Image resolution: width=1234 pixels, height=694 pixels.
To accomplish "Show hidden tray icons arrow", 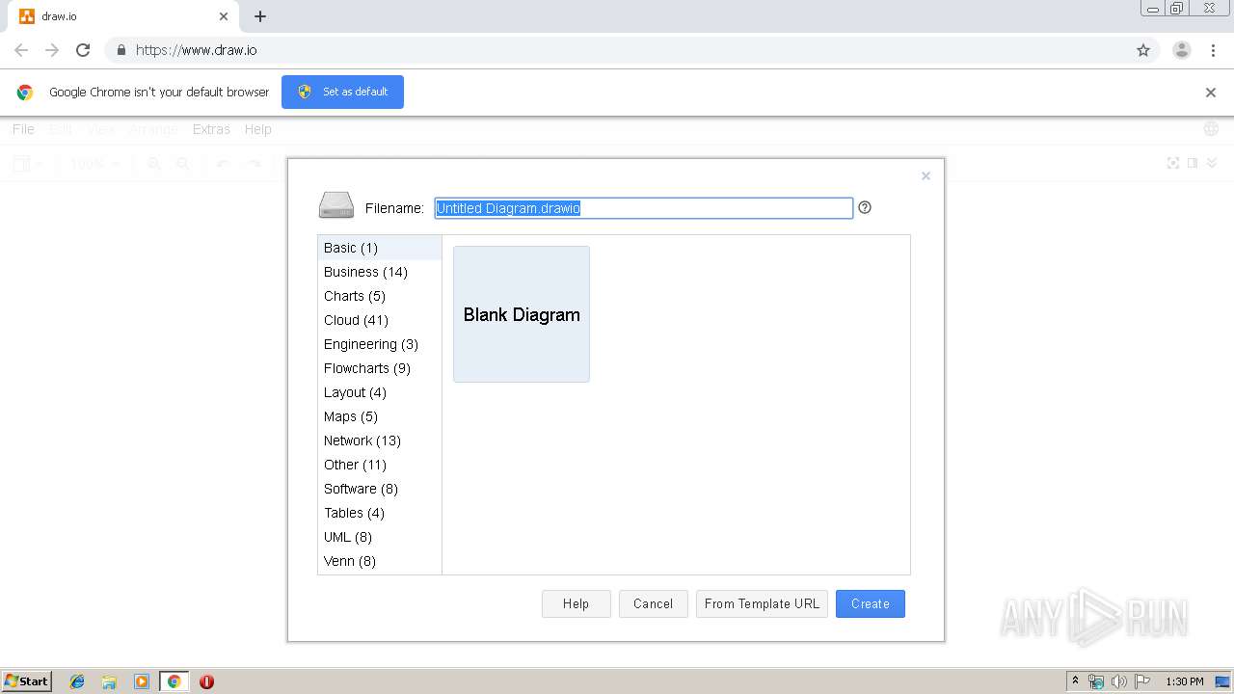I will [1076, 681].
